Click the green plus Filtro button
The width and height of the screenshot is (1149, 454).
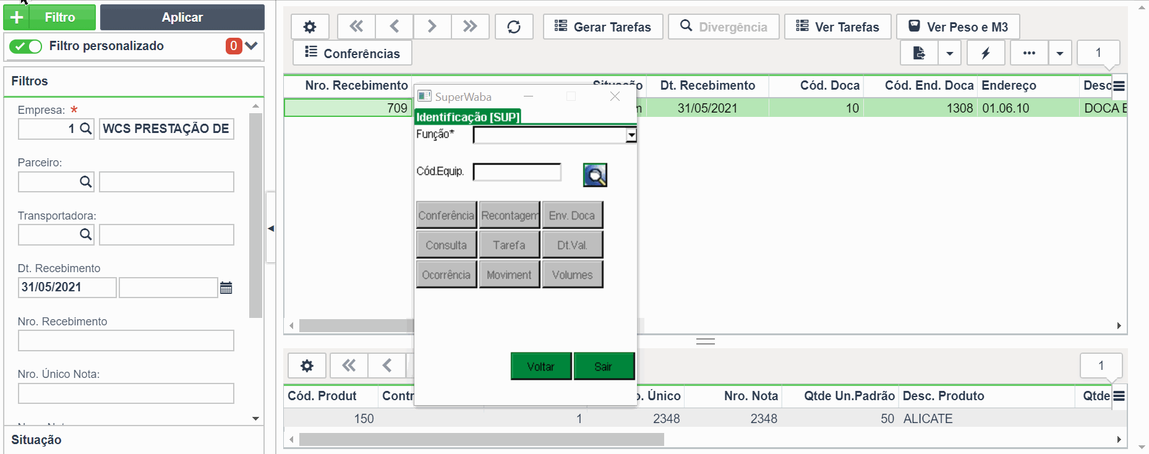click(x=49, y=17)
